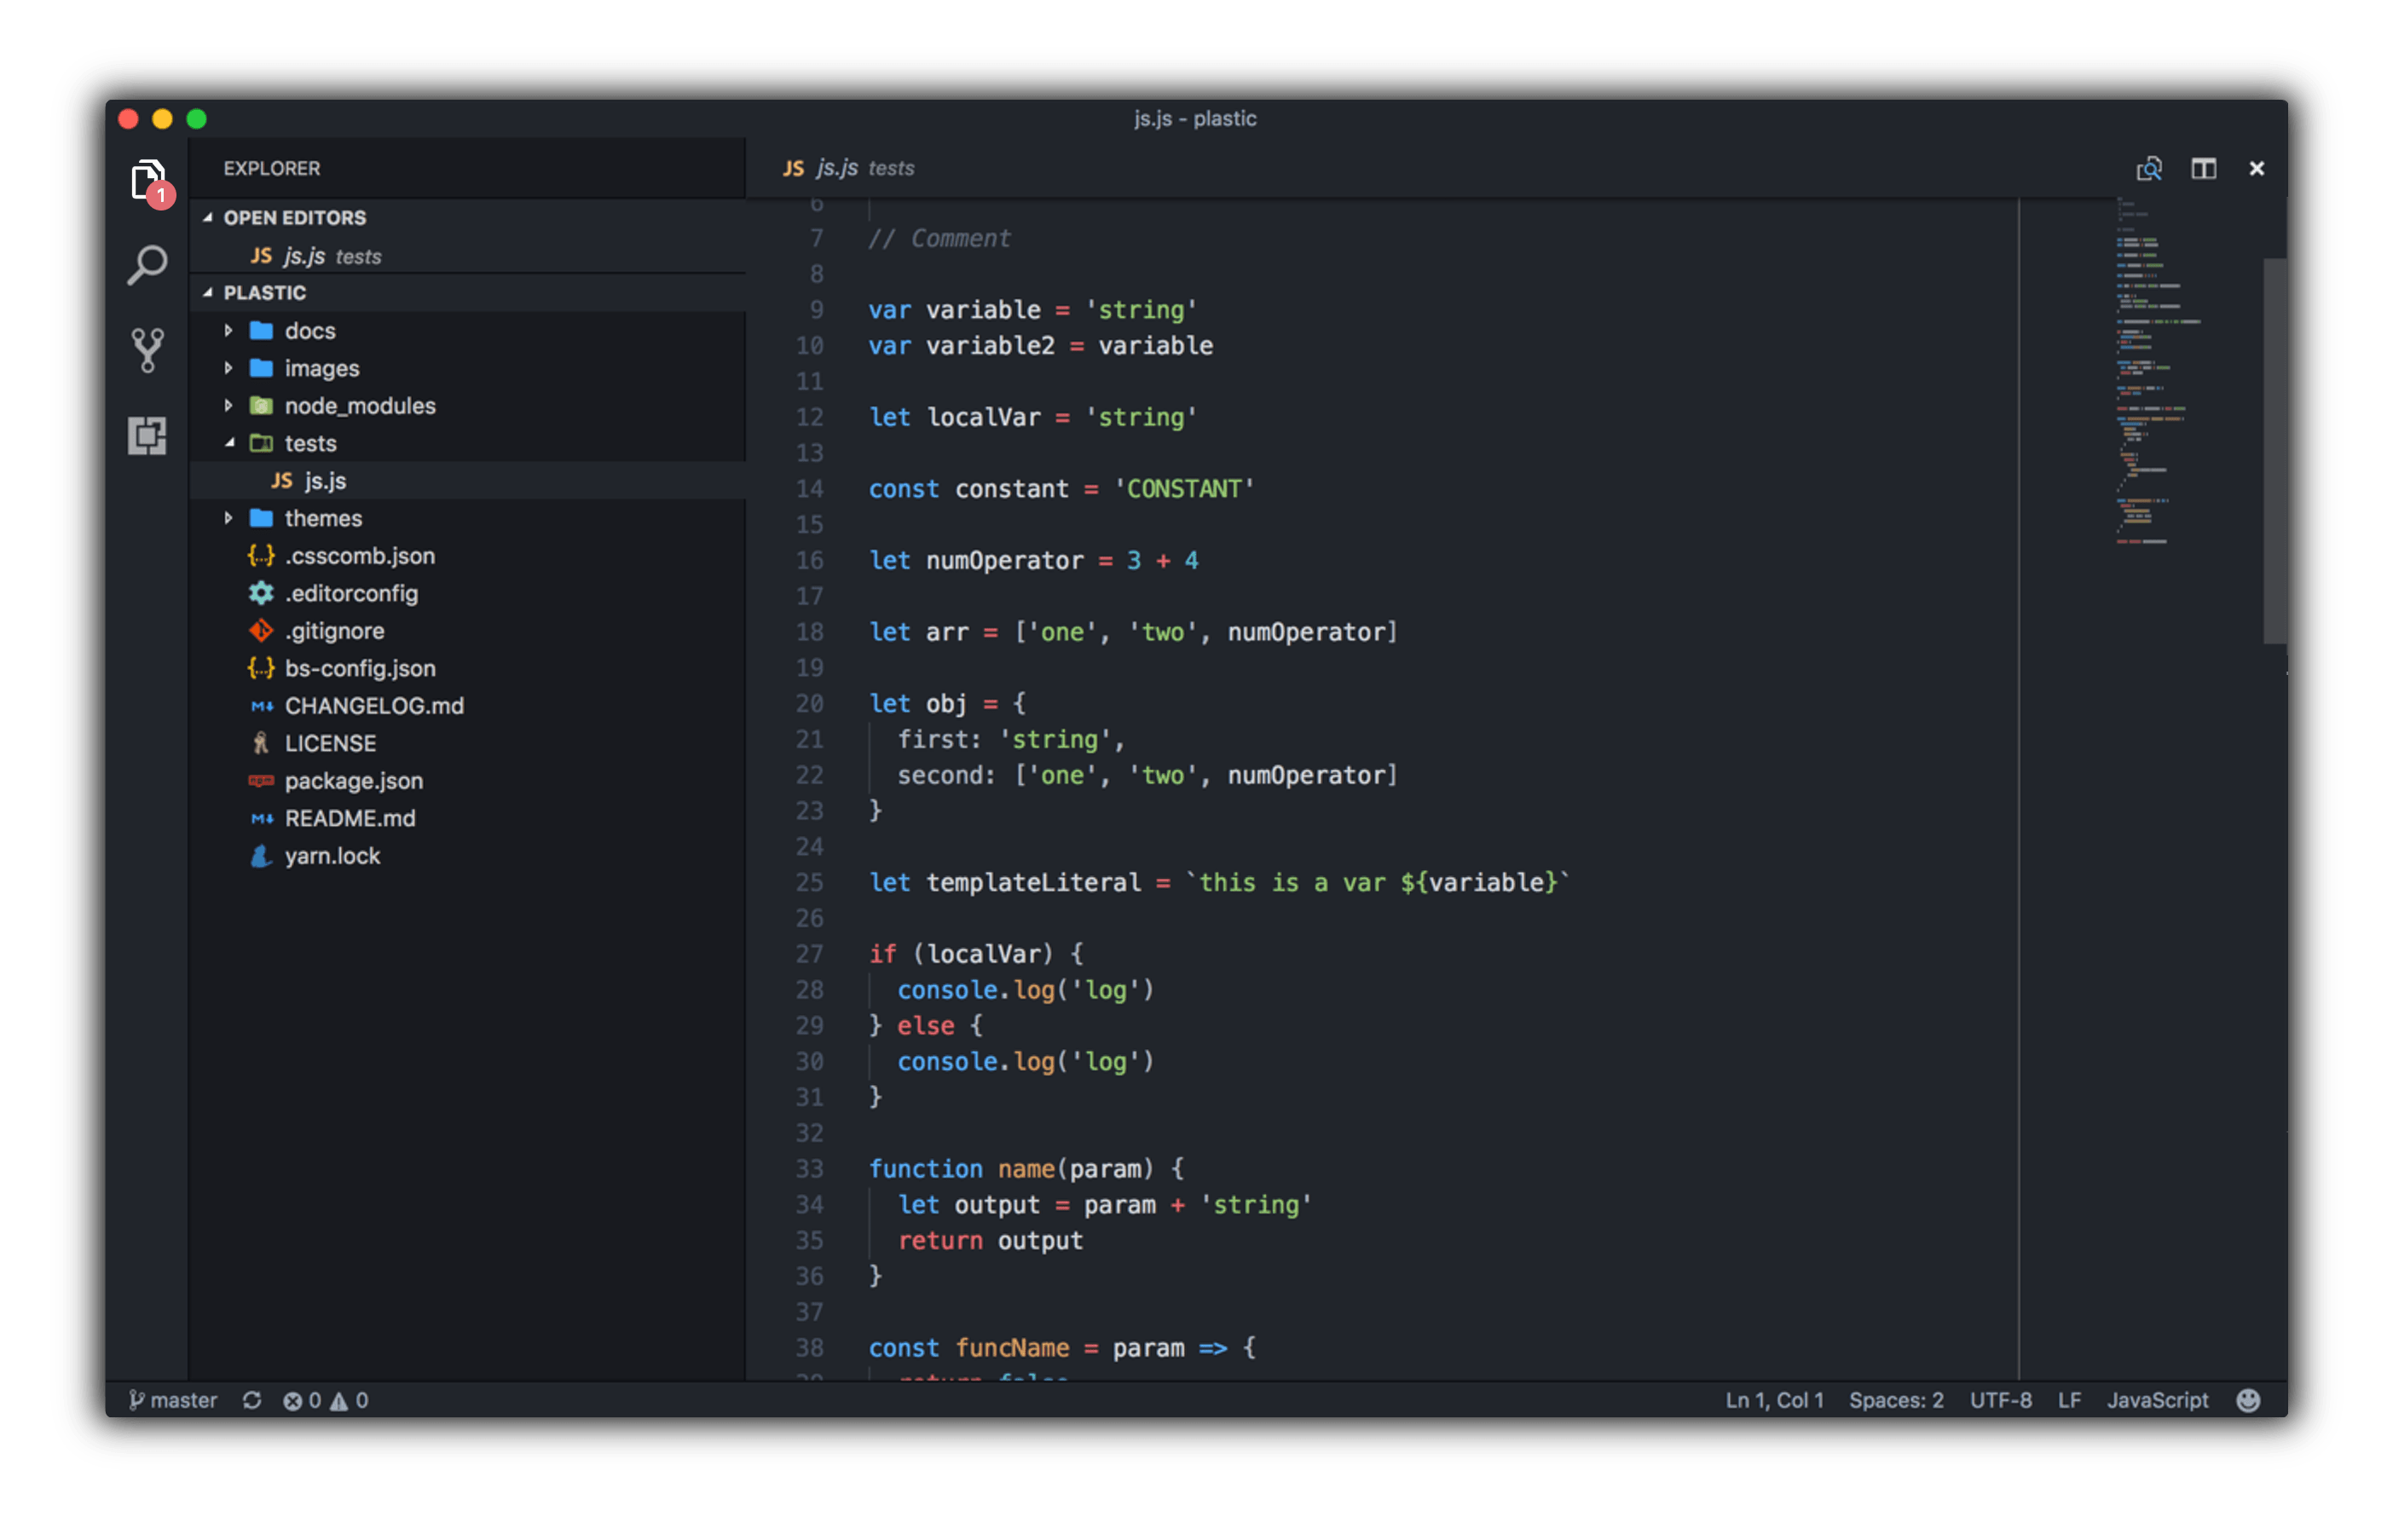Collapse the tests folder arrow
The image size is (2393, 1517).
[228, 443]
